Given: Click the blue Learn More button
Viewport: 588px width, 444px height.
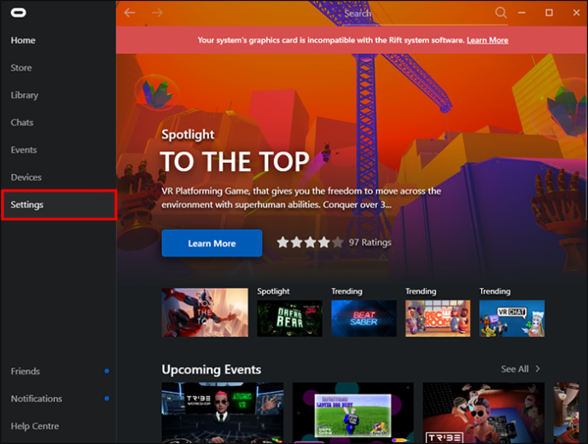Looking at the screenshot, I should pos(212,244).
